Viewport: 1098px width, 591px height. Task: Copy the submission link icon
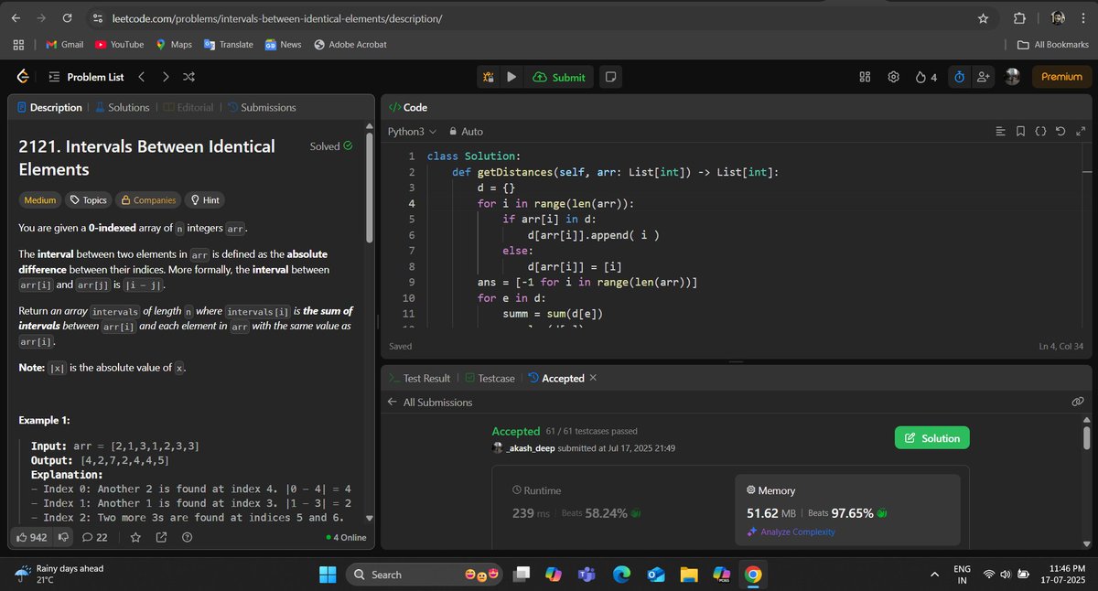tap(1078, 403)
